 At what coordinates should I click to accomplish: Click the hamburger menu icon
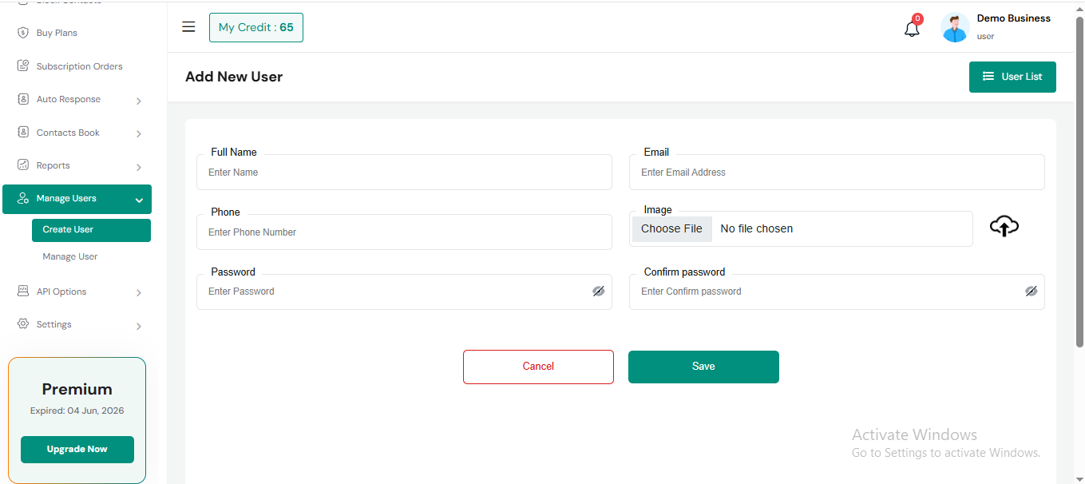[x=188, y=27]
